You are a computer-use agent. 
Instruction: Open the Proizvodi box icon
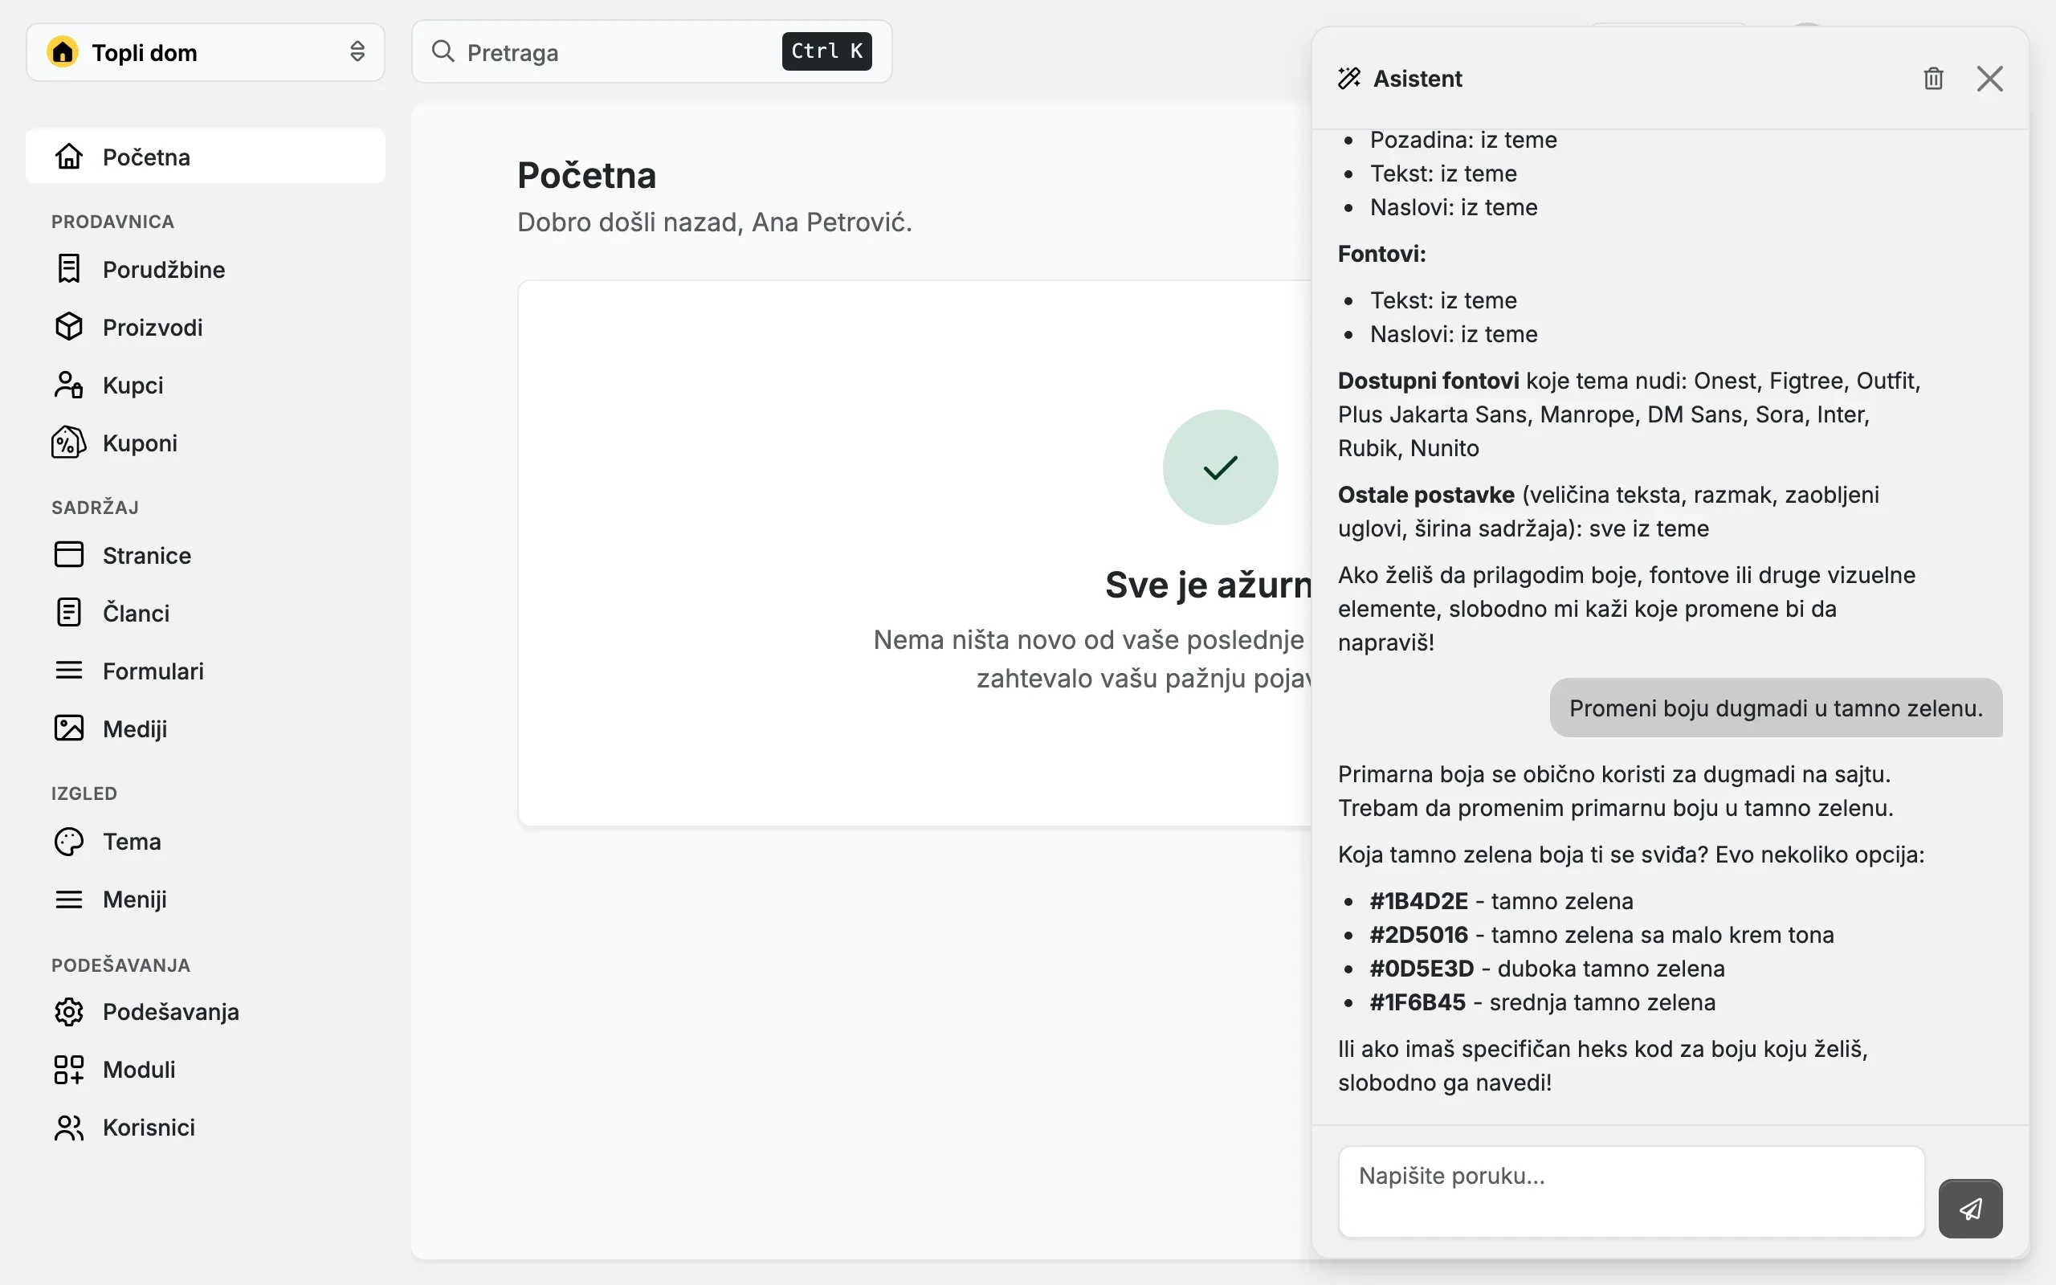[x=69, y=327]
